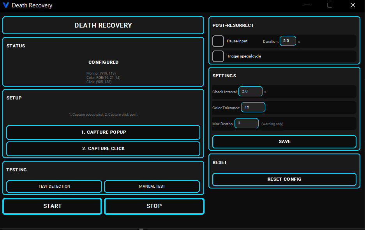Close the Death Recovery window
Viewport: 365px width, 230px height.
[353, 5]
